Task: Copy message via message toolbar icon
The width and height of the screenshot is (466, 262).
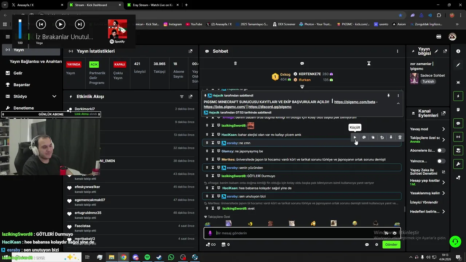Action: point(373,138)
